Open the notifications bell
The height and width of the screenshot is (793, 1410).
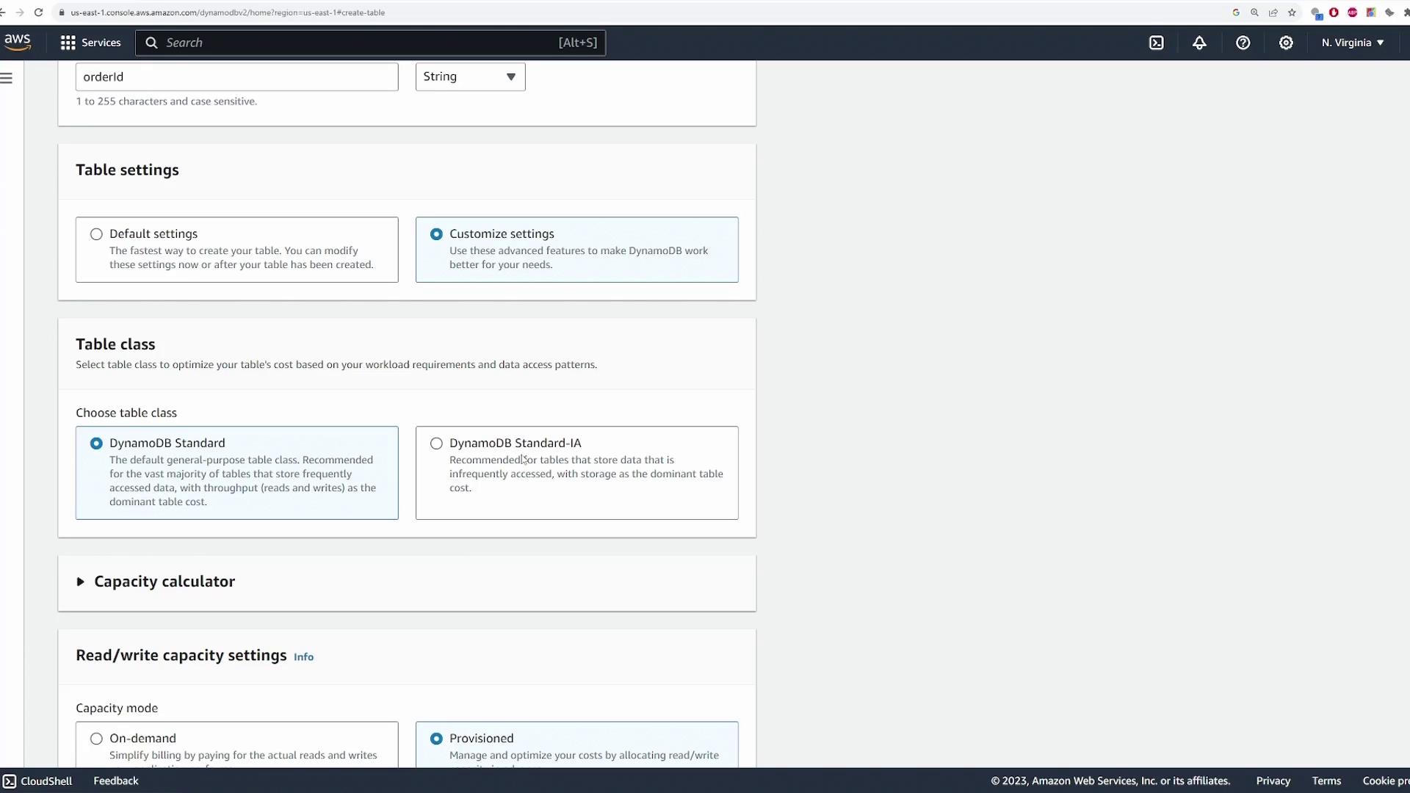click(x=1199, y=43)
